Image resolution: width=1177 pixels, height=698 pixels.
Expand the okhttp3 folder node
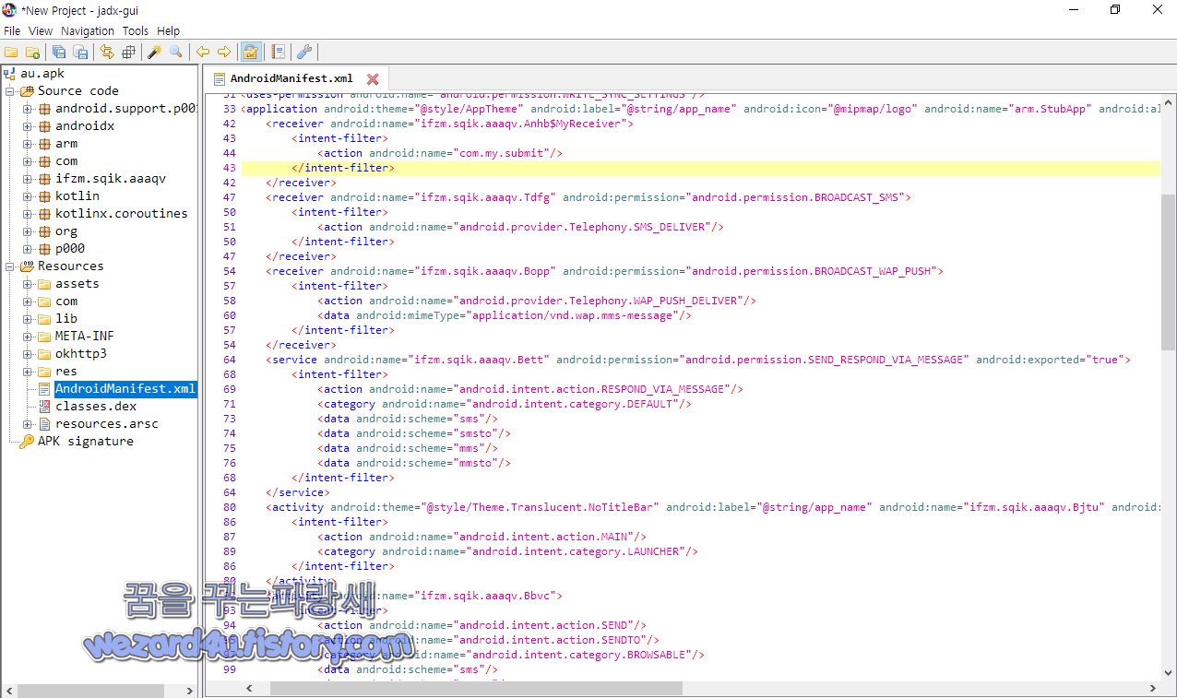click(28, 354)
